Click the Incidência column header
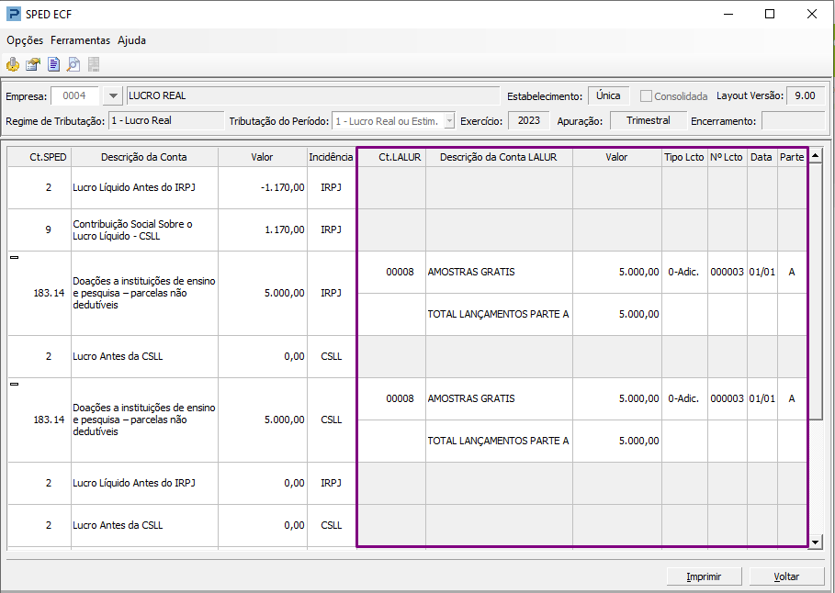 coord(332,157)
